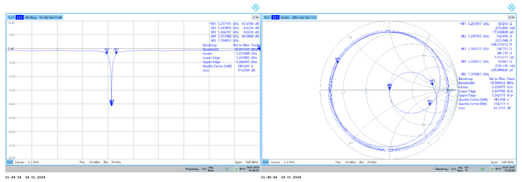Viewport: 522px width, 182px height.
Task: Click the green network icon in the left status bar
Action: click(227, 169)
